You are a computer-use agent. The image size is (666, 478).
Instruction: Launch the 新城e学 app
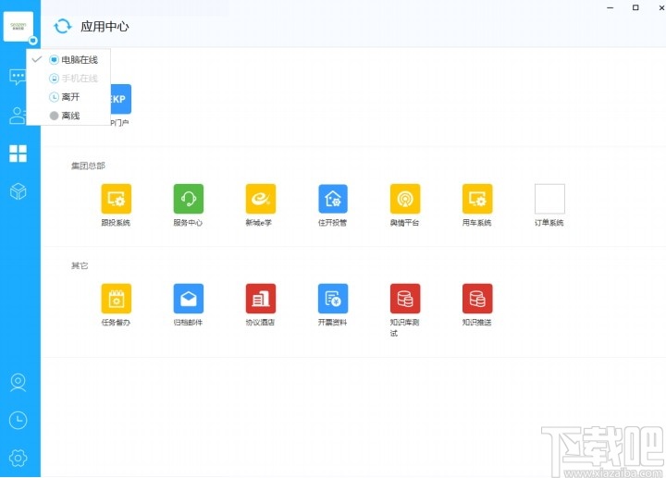coord(260,199)
